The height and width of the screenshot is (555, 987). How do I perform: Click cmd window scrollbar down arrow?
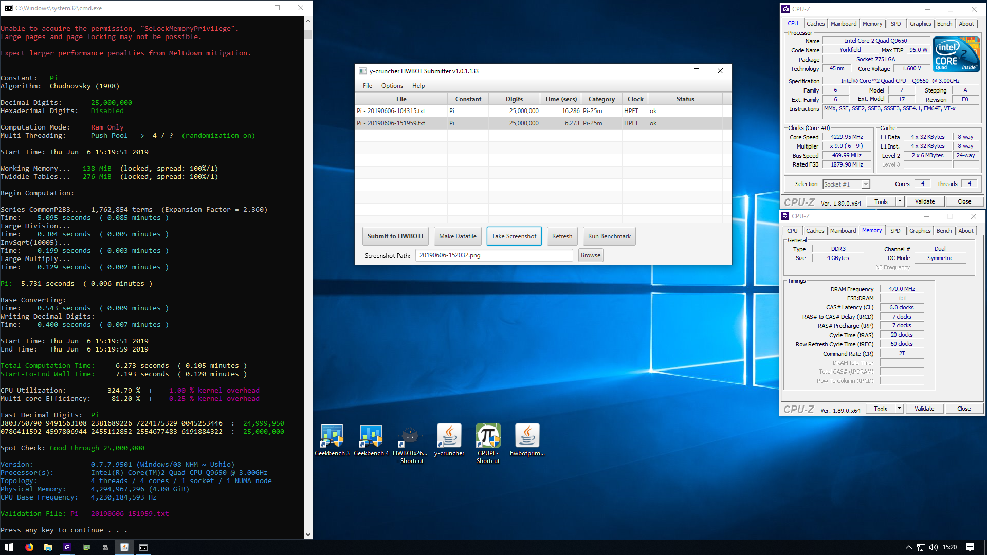308,534
